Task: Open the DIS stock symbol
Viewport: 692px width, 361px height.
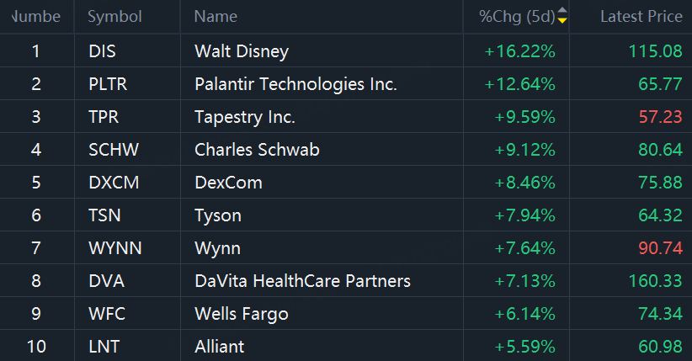Action: click(x=102, y=51)
